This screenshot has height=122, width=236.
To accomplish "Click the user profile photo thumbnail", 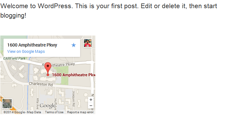I will tap(88, 43).
